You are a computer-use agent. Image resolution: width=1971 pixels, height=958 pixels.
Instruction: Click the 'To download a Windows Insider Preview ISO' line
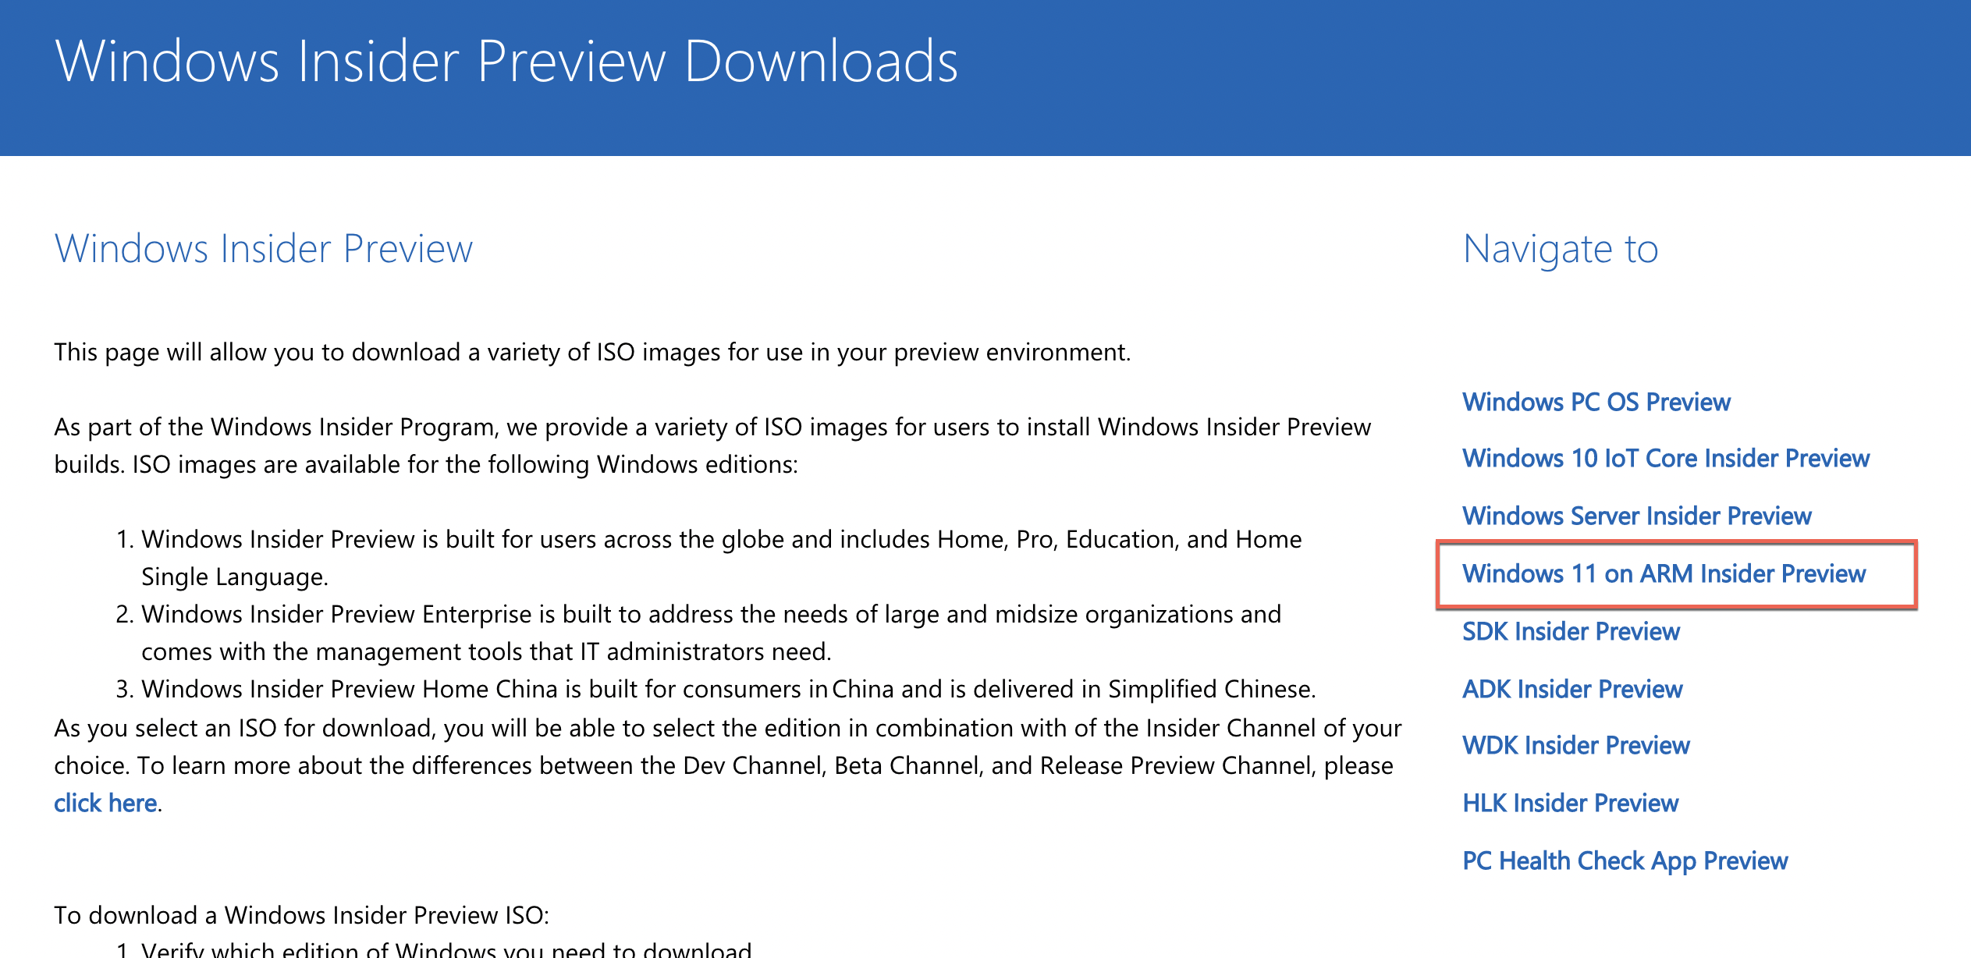[301, 914]
